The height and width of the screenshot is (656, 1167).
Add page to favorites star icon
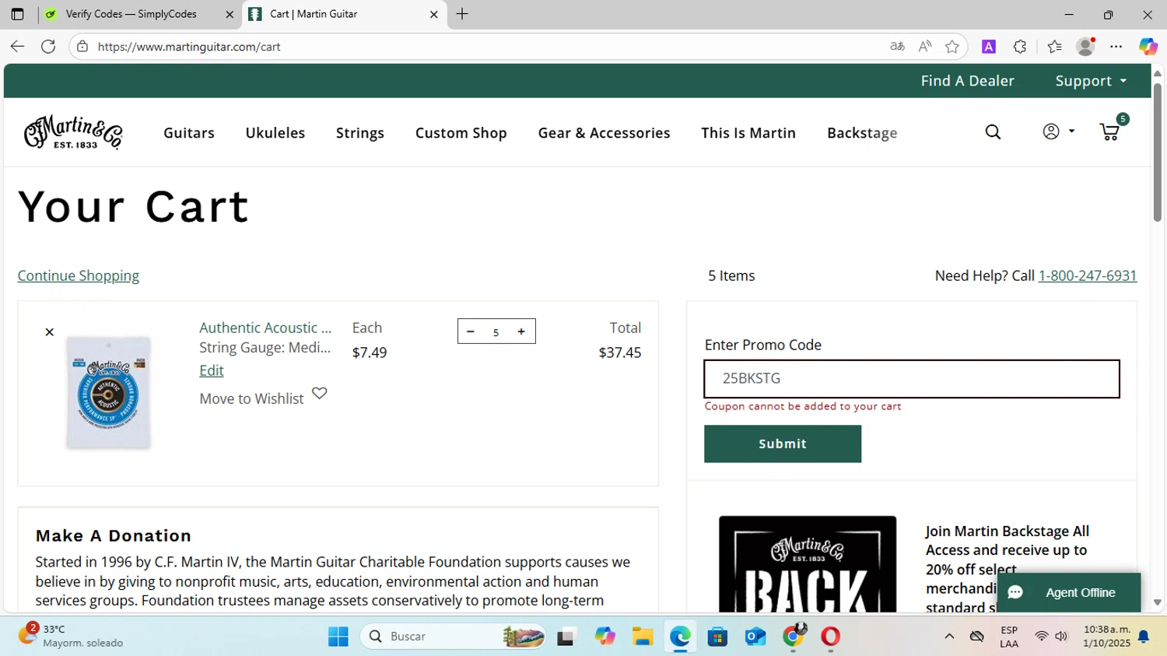tap(952, 47)
